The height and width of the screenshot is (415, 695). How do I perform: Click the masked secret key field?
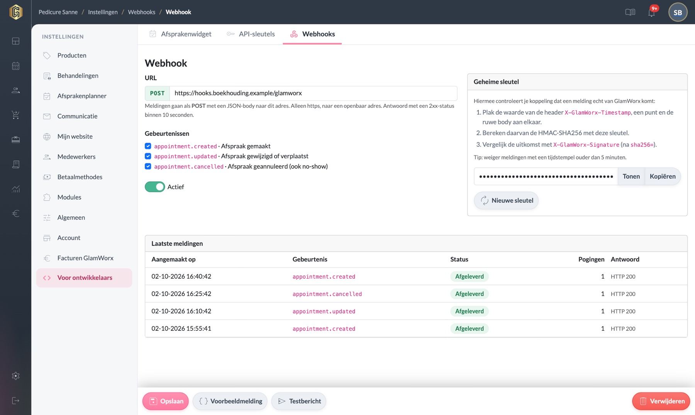(x=546, y=176)
